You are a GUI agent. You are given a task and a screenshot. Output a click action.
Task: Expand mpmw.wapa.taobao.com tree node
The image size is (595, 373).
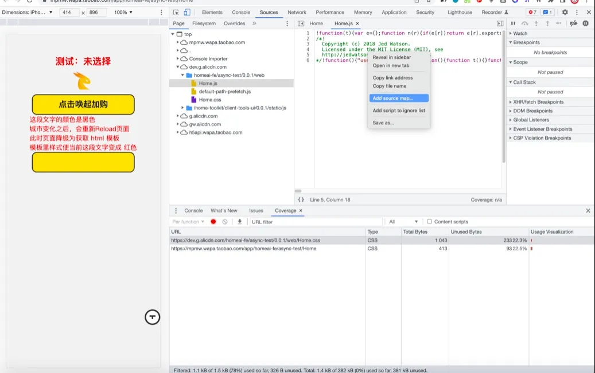[178, 42]
